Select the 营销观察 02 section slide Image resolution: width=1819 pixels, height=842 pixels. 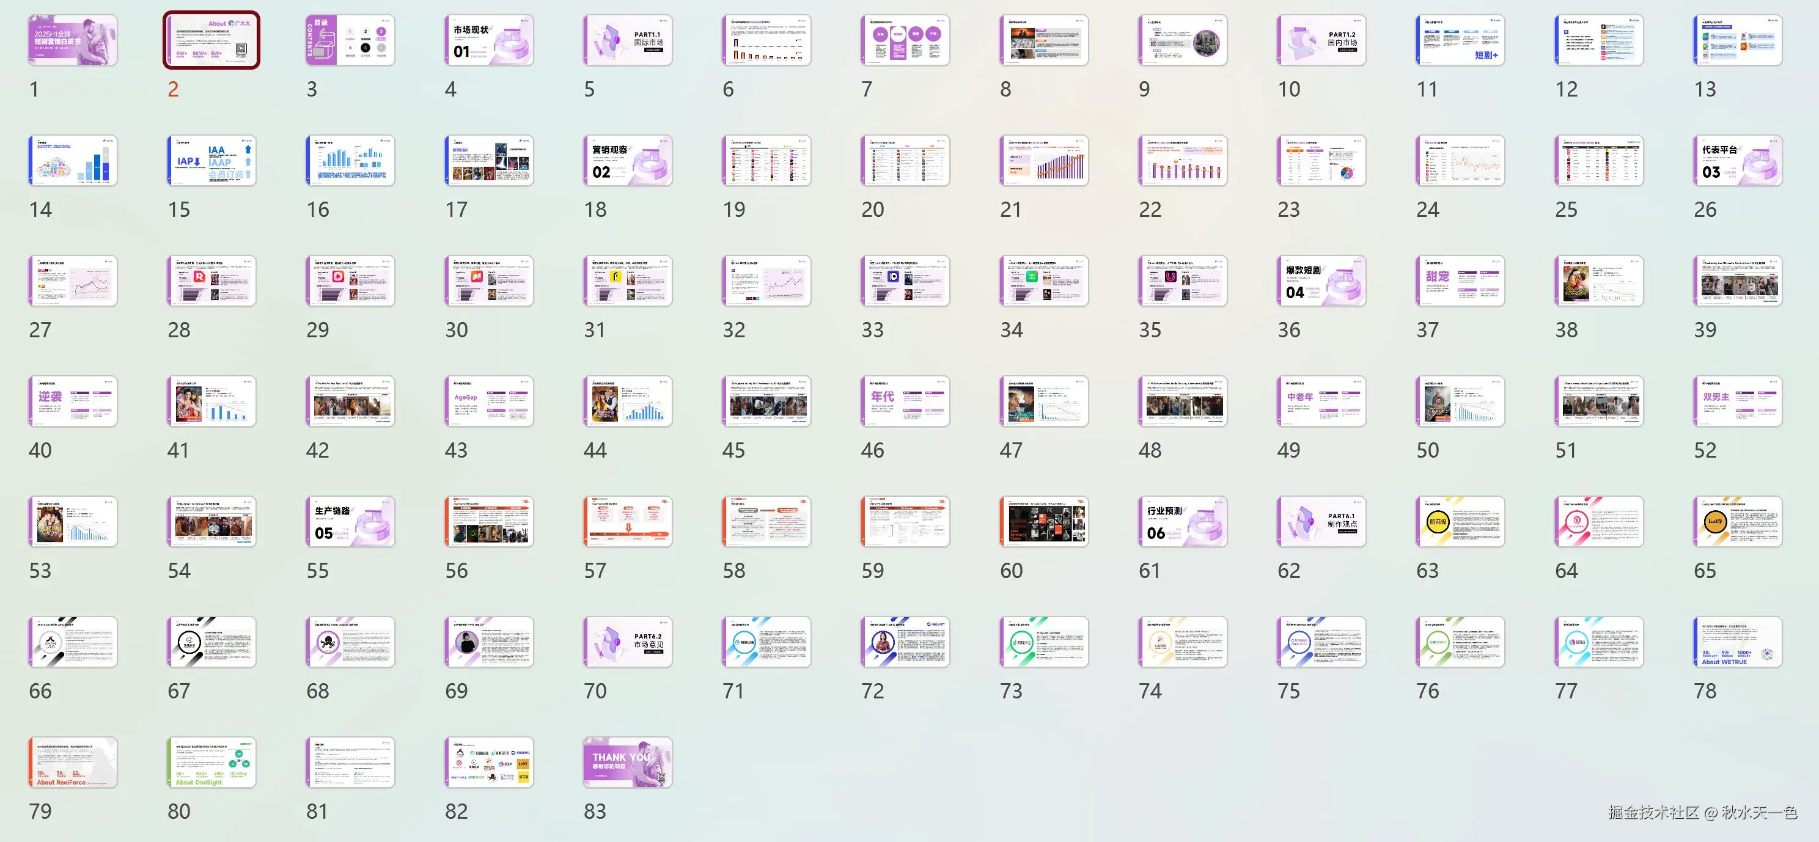tap(628, 161)
